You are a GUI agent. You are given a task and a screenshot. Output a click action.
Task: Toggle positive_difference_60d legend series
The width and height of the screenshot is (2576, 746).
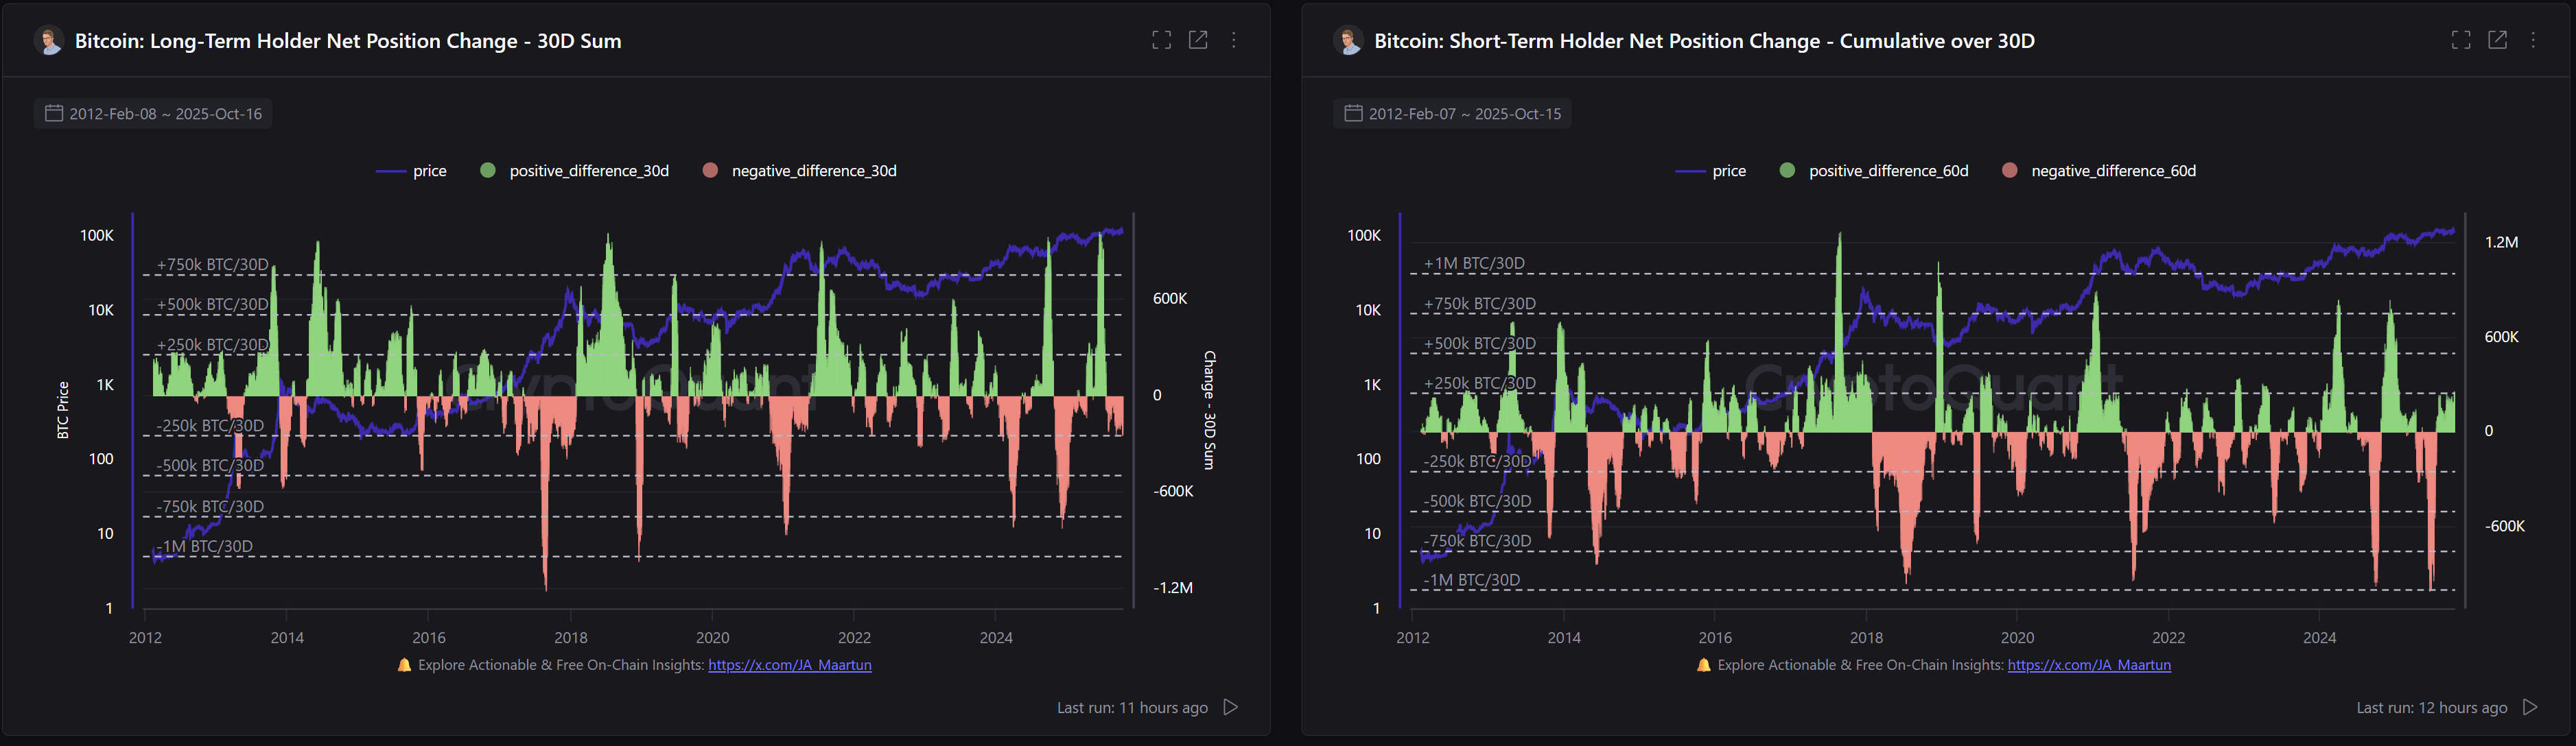coord(1887,171)
